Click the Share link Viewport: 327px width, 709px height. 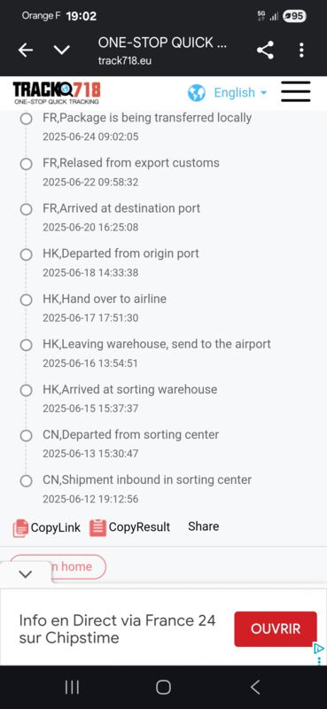204,526
